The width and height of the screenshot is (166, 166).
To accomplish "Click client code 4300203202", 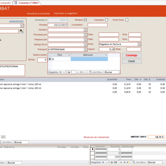I will [16, 22].
